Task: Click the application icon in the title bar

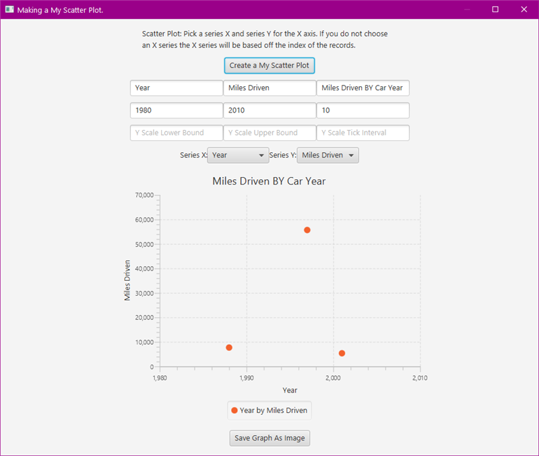Action: (x=9, y=9)
